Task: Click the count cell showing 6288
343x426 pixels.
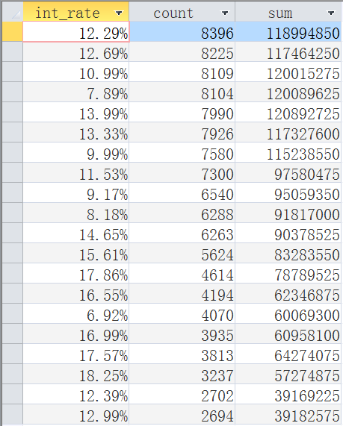Action: (x=182, y=213)
